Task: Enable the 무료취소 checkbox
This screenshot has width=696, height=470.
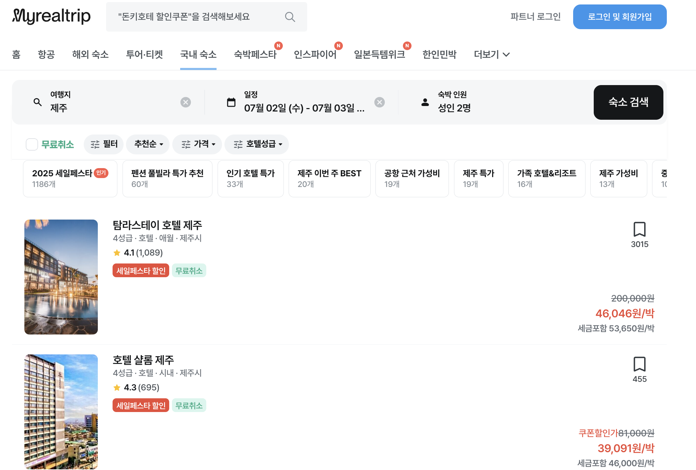Action: point(32,144)
